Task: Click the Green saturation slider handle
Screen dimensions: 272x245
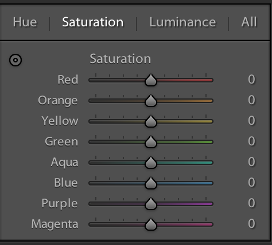Action: pos(151,142)
